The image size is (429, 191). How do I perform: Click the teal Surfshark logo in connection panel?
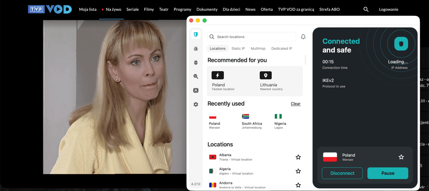tap(401, 44)
